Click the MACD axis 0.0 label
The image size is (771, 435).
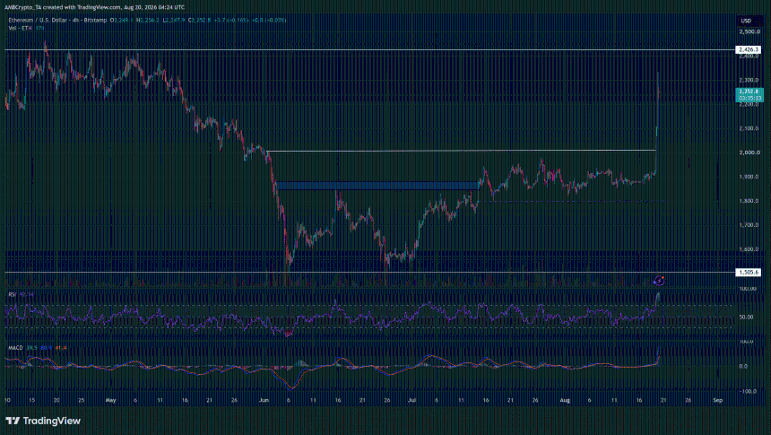click(743, 366)
